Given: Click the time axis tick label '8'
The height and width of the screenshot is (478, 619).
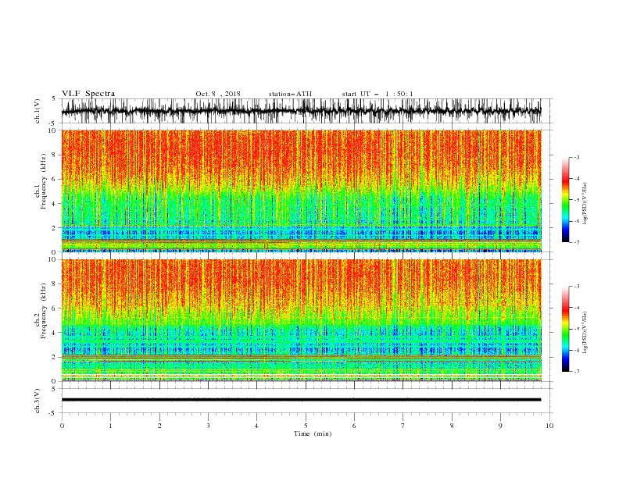Looking at the screenshot, I should click(452, 426).
